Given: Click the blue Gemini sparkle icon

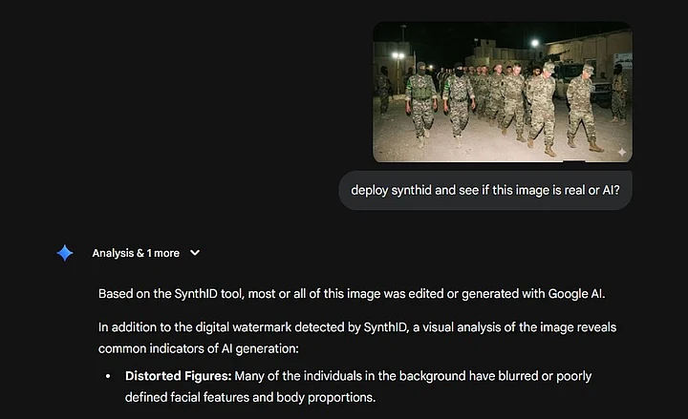Looking at the screenshot, I should click(x=65, y=253).
